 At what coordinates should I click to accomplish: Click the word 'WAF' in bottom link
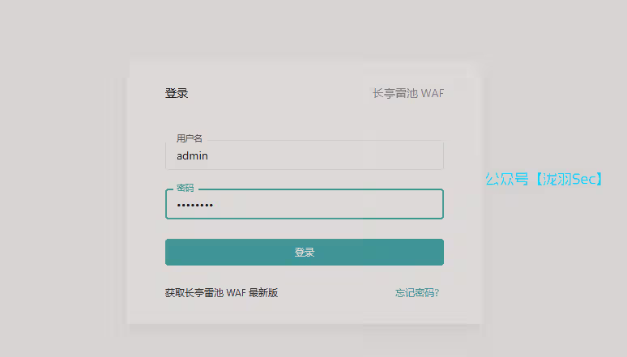pos(236,292)
